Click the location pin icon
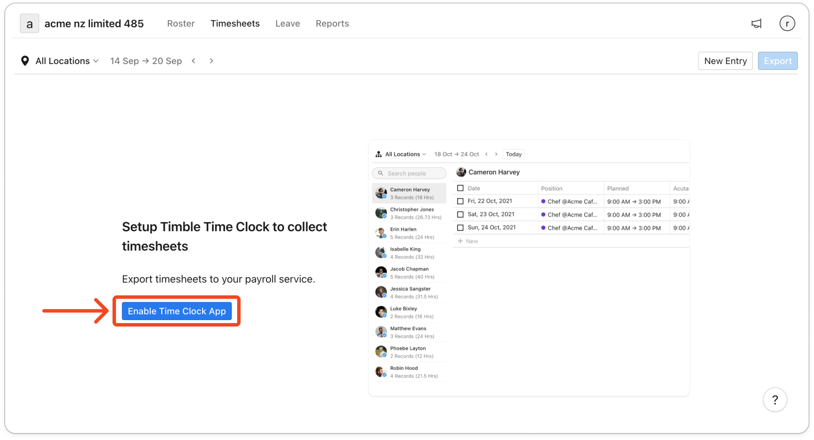The image size is (814, 440). pos(25,61)
